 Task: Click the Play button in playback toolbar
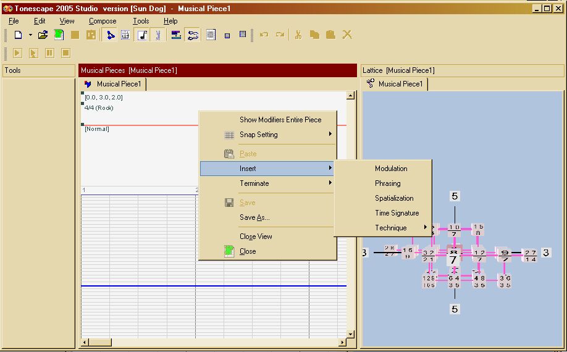point(17,53)
